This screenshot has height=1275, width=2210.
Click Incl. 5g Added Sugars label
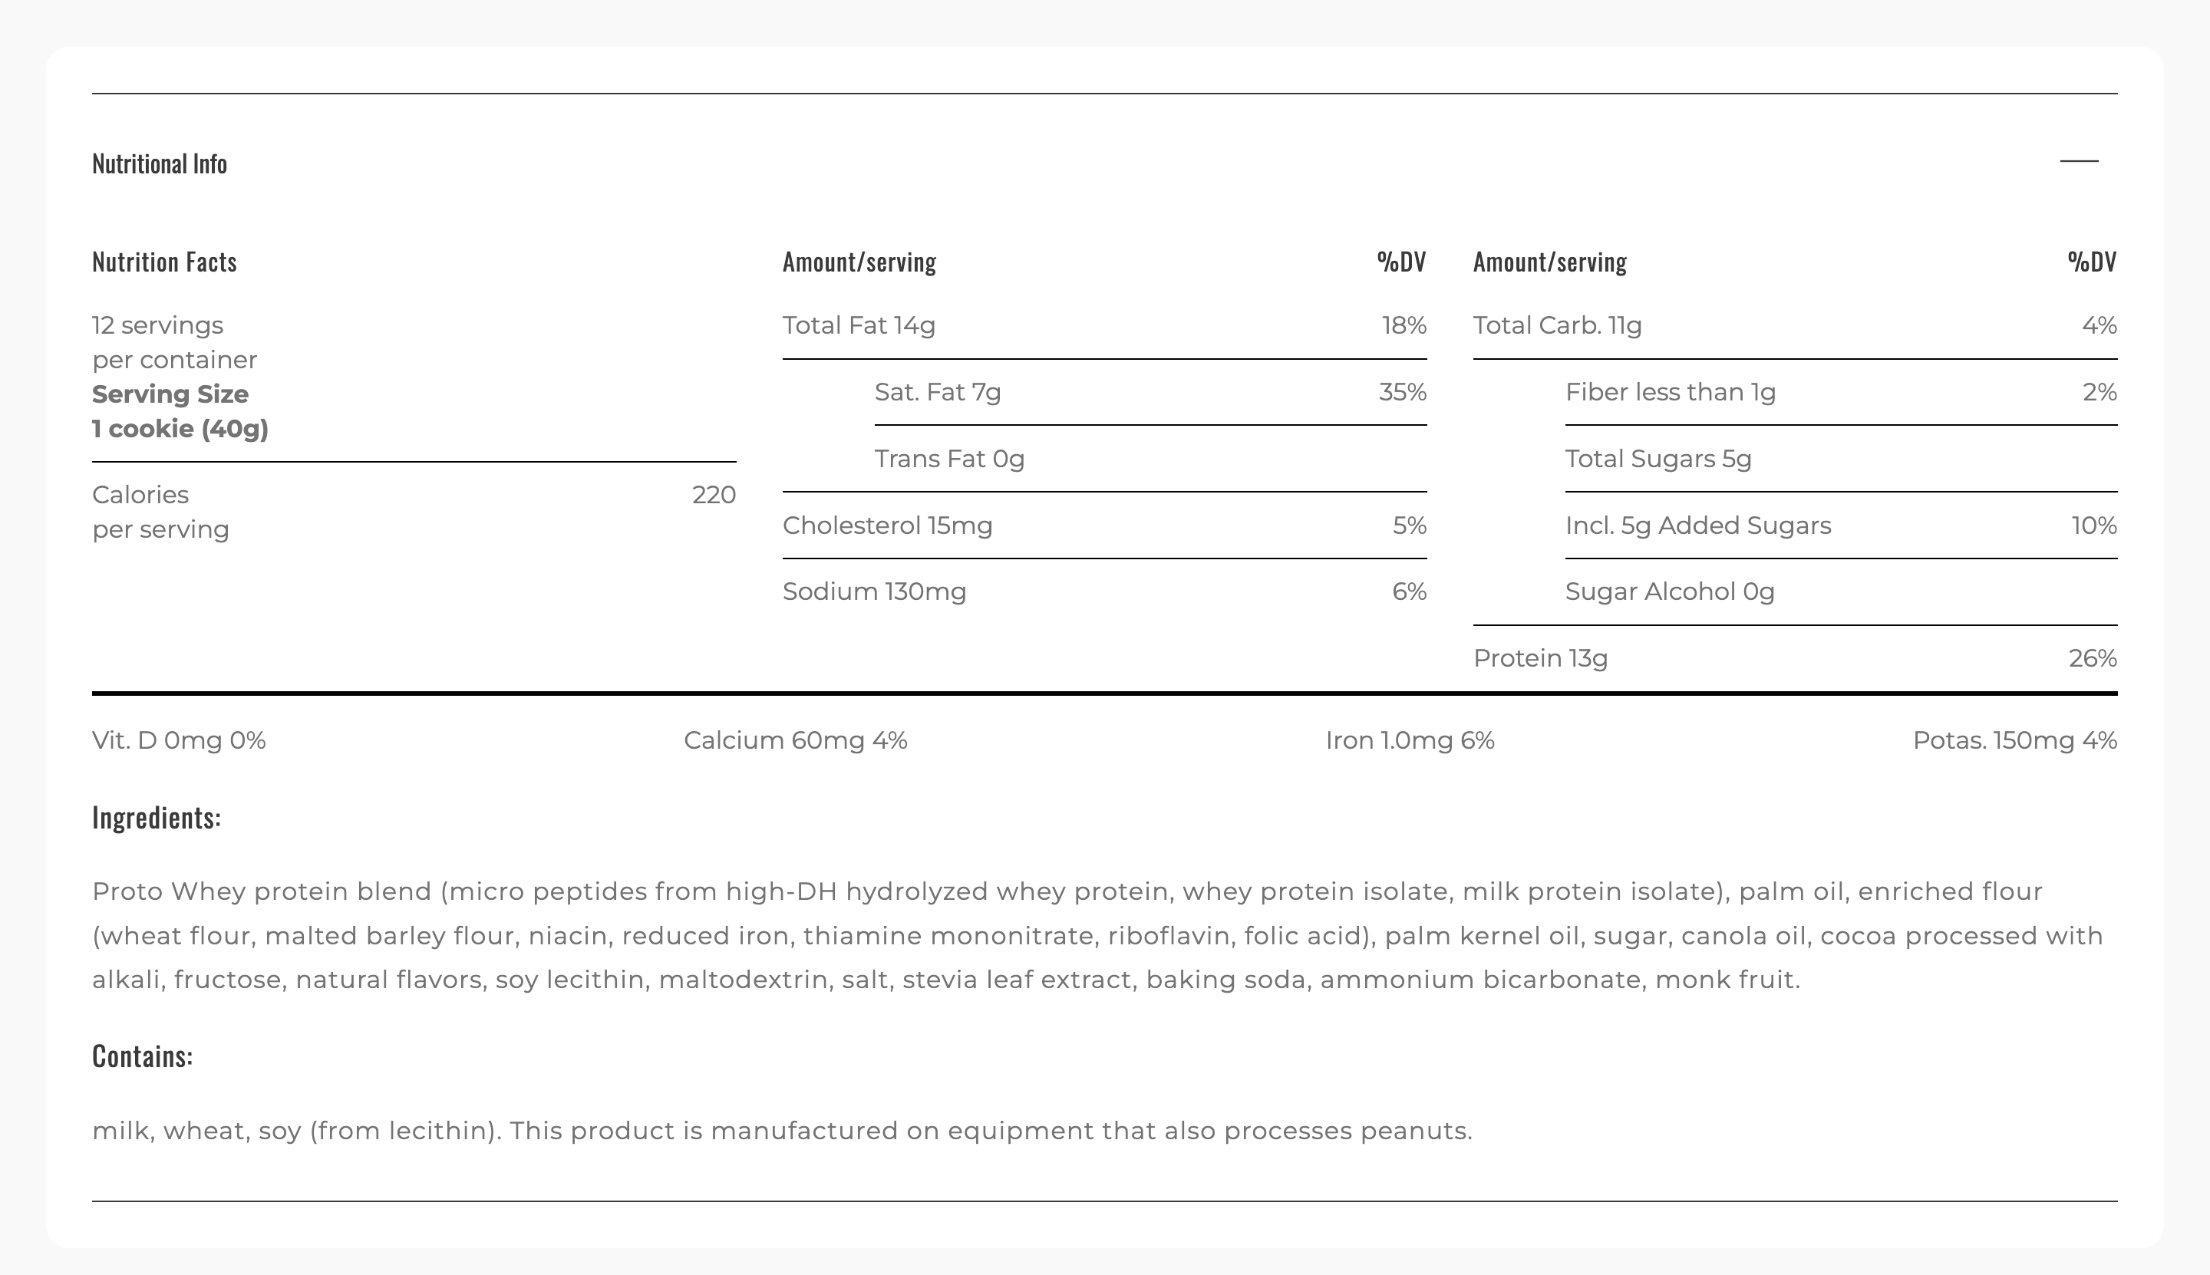pos(1697,525)
